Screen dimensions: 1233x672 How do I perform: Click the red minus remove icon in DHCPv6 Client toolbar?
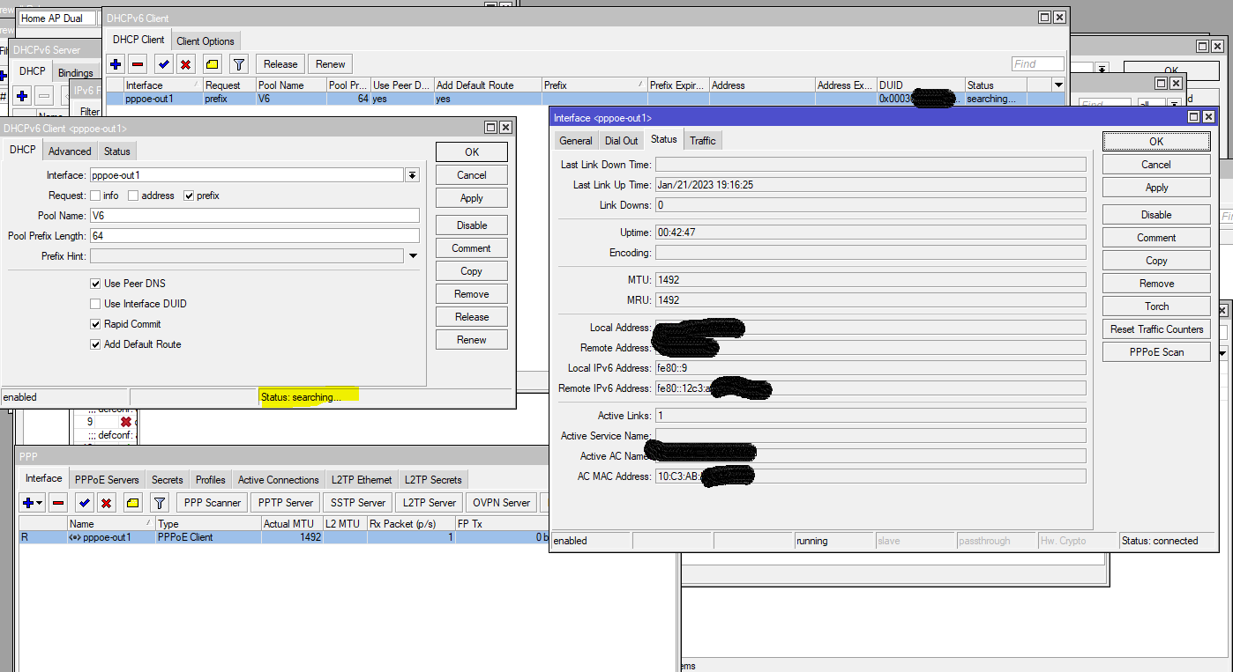click(138, 64)
